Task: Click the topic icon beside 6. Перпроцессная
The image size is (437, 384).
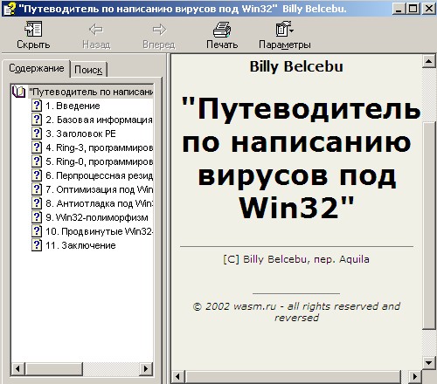Action: [x=37, y=175]
